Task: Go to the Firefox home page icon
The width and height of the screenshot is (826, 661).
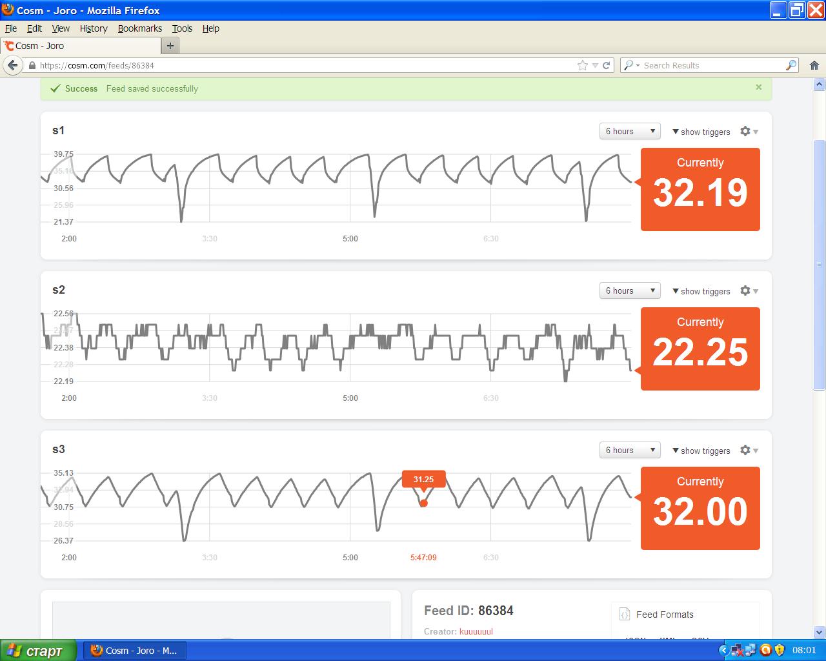Action: pyautogui.click(x=814, y=65)
